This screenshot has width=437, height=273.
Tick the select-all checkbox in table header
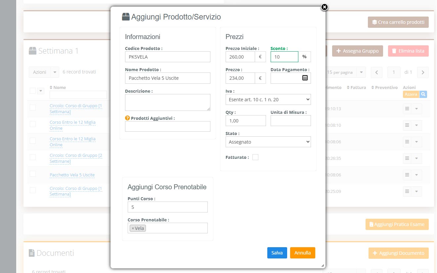33,91
